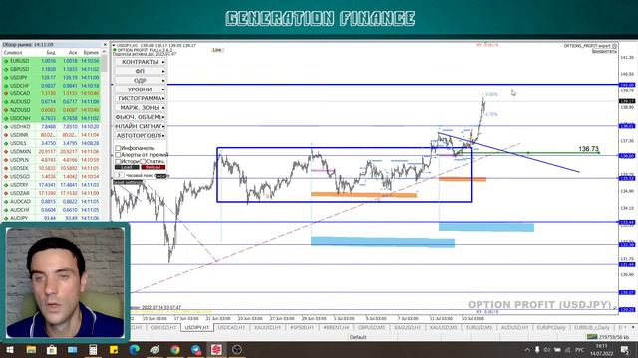
Task: Launch Calculator from taskbar
Action: coord(93,349)
